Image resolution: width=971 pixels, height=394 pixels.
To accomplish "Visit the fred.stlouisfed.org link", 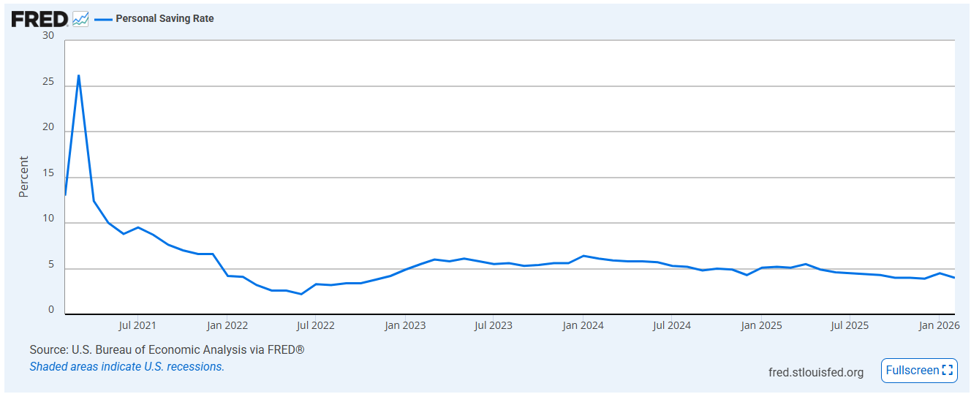I will coord(816,372).
